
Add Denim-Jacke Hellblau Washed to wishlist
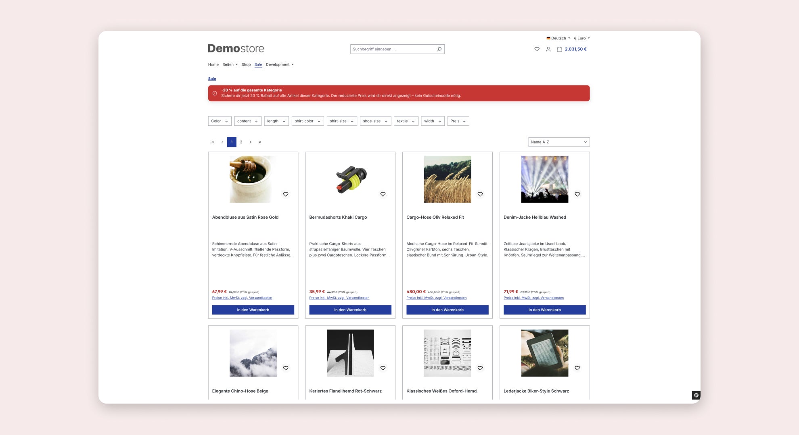pyautogui.click(x=577, y=194)
